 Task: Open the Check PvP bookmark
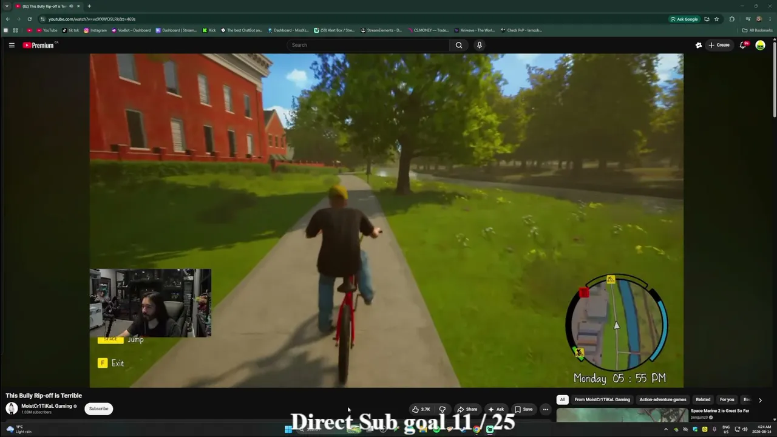(x=521, y=30)
